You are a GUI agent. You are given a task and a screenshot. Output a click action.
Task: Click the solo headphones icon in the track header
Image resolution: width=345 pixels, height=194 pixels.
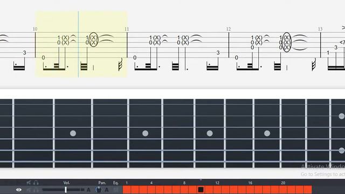point(36,183)
